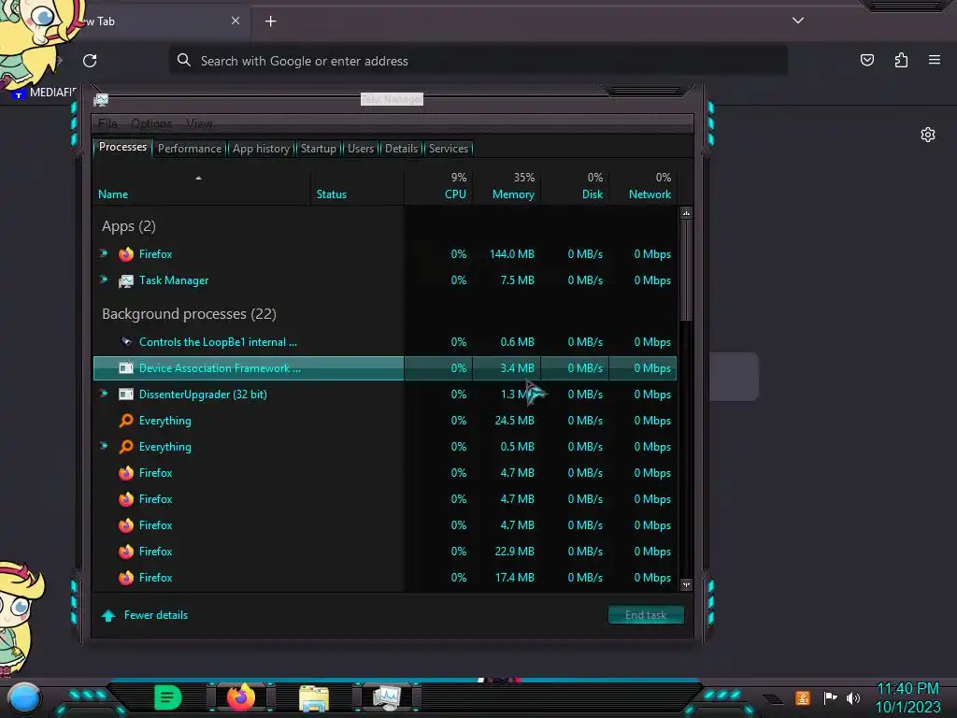Open the volume speaker tray icon

tap(853, 697)
